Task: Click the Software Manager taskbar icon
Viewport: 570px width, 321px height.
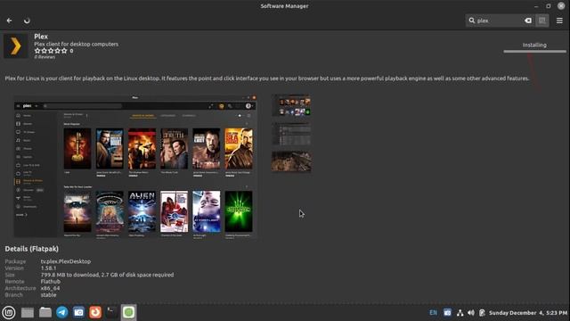Action: click(x=128, y=312)
